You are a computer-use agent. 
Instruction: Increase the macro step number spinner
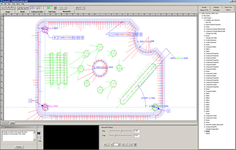[x=119, y=144]
